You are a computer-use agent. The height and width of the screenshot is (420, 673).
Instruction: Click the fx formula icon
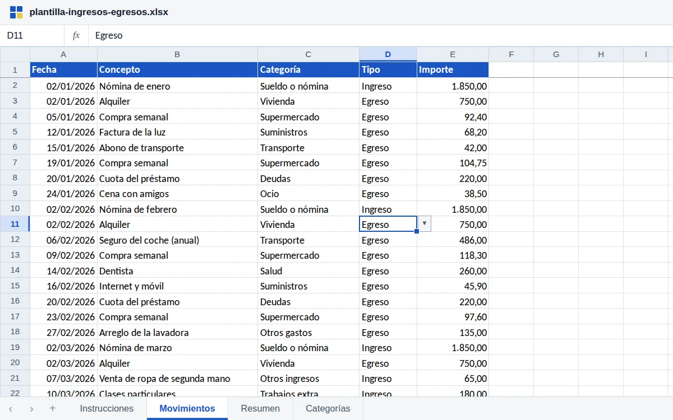tap(76, 35)
